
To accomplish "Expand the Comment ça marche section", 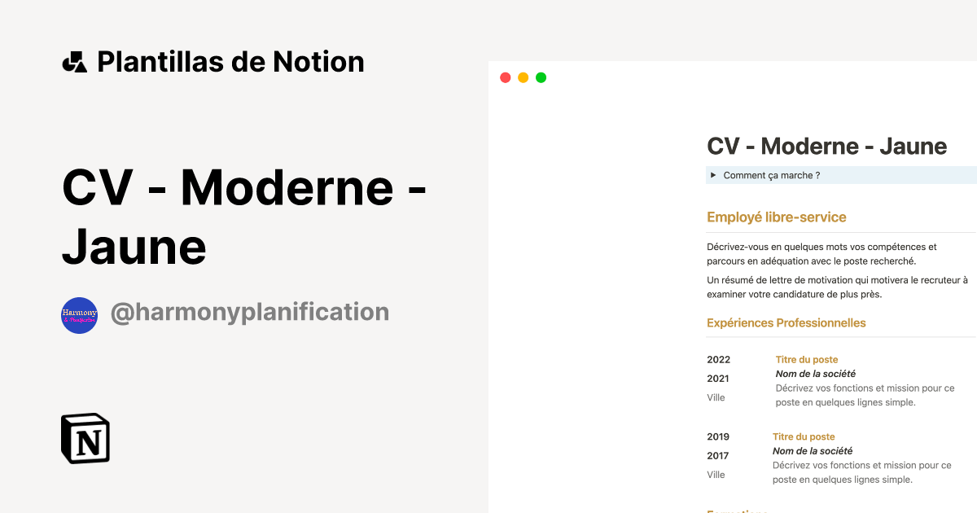I will pos(772,175).
